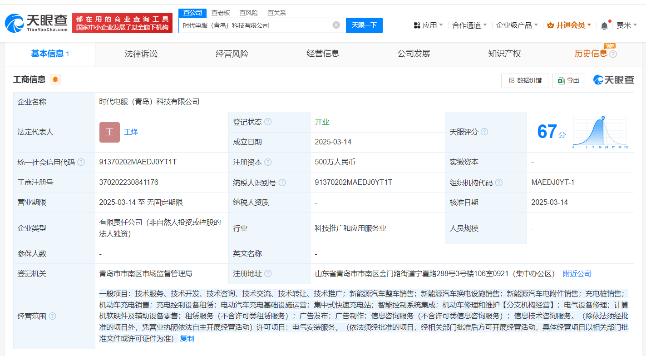
Task: Click the red promotional banner in header
Action: [122, 23]
